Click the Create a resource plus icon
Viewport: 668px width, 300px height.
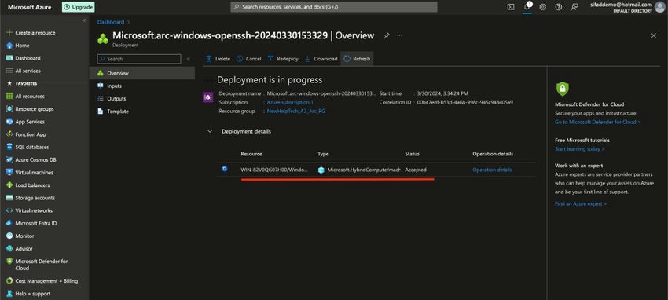[9, 33]
